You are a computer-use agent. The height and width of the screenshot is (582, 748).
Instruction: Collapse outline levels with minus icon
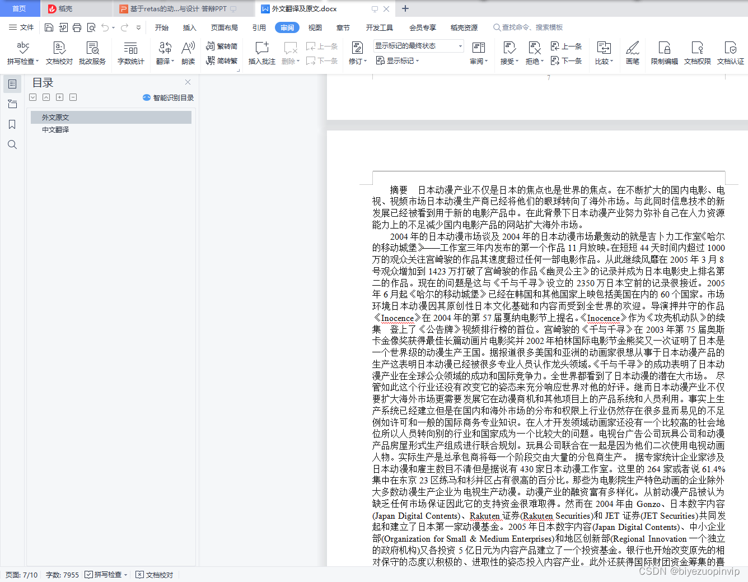[73, 97]
